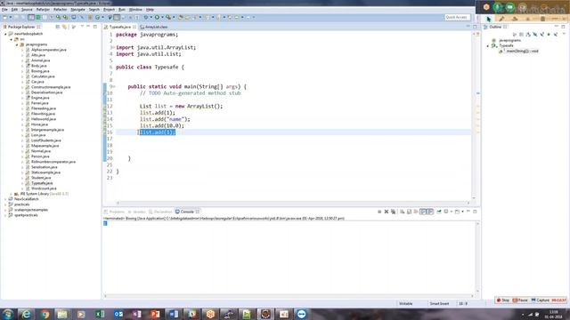Open the Navigate menu

pos(77,10)
